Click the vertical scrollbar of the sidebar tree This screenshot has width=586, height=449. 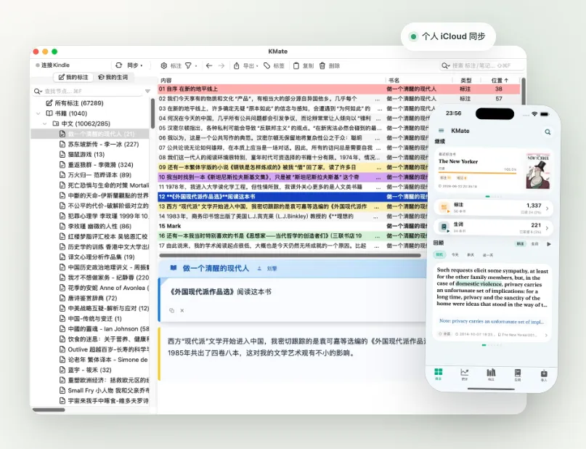click(152, 113)
